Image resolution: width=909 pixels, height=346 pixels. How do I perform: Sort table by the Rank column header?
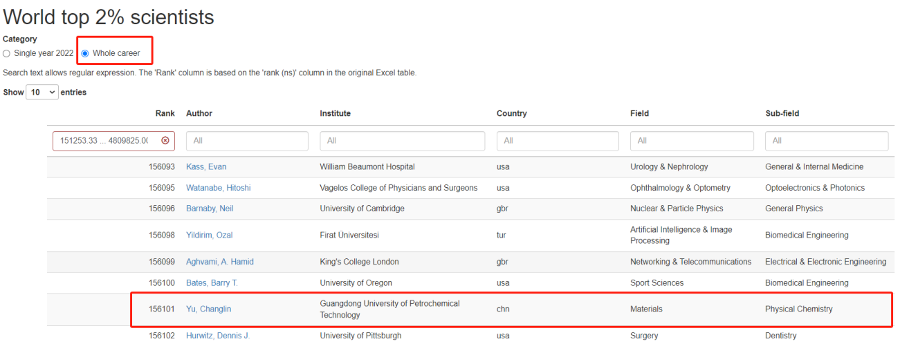[165, 113]
